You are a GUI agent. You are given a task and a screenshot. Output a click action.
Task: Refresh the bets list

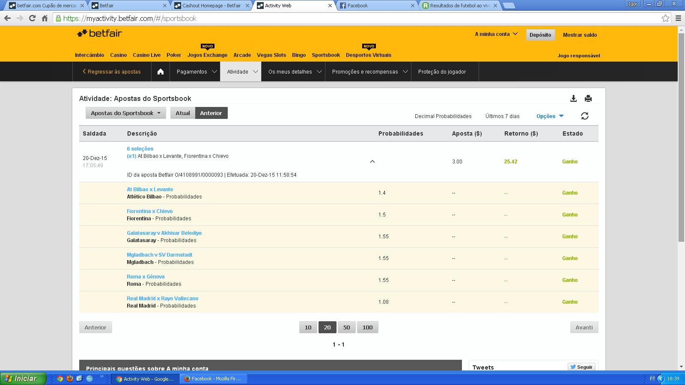pyautogui.click(x=585, y=116)
